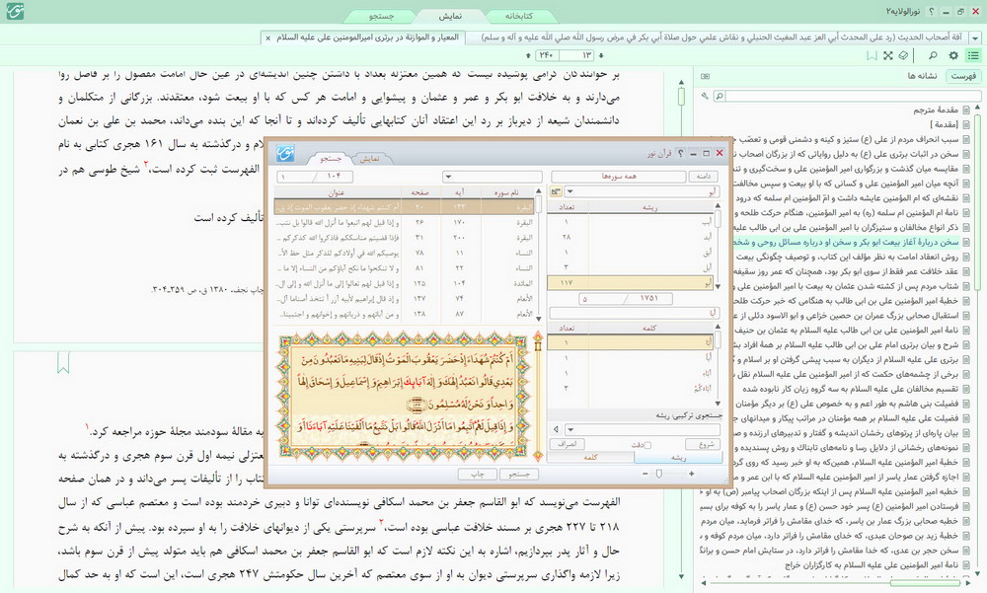This screenshot has height=593, width=987.
Task: Click the Noor logo in main window
Action: click(15, 11)
